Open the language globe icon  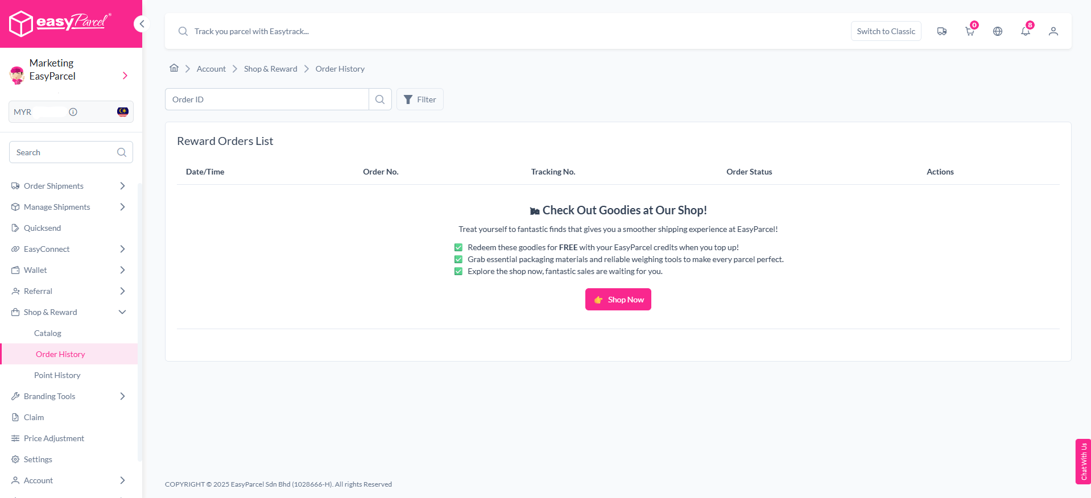pyautogui.click(x=998, y=31)
